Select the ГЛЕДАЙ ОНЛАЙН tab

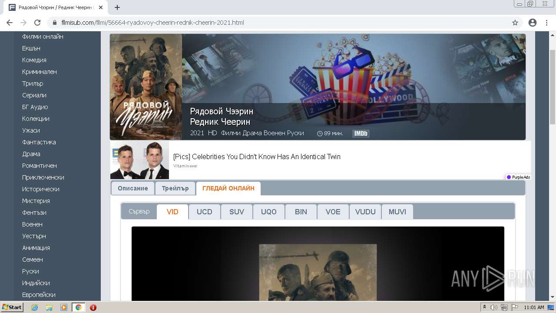[x=228, y=188]
